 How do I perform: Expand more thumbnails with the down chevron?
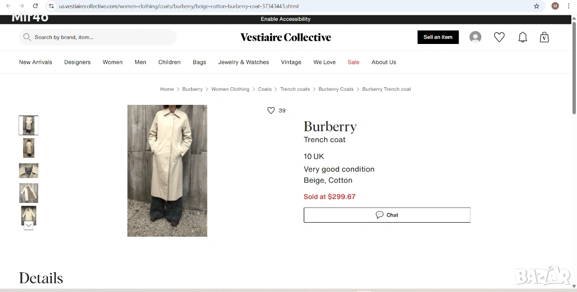pos(29,225)
